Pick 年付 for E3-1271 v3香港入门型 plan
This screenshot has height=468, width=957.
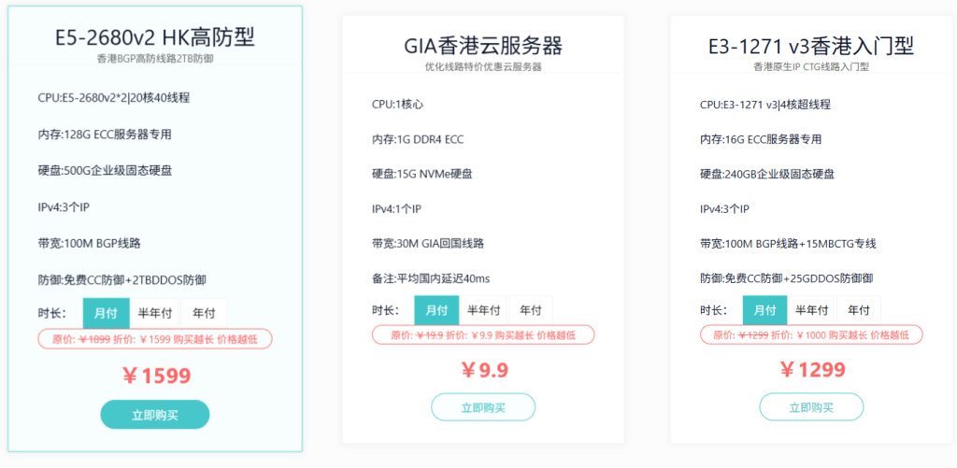click(x=859, y=310)
